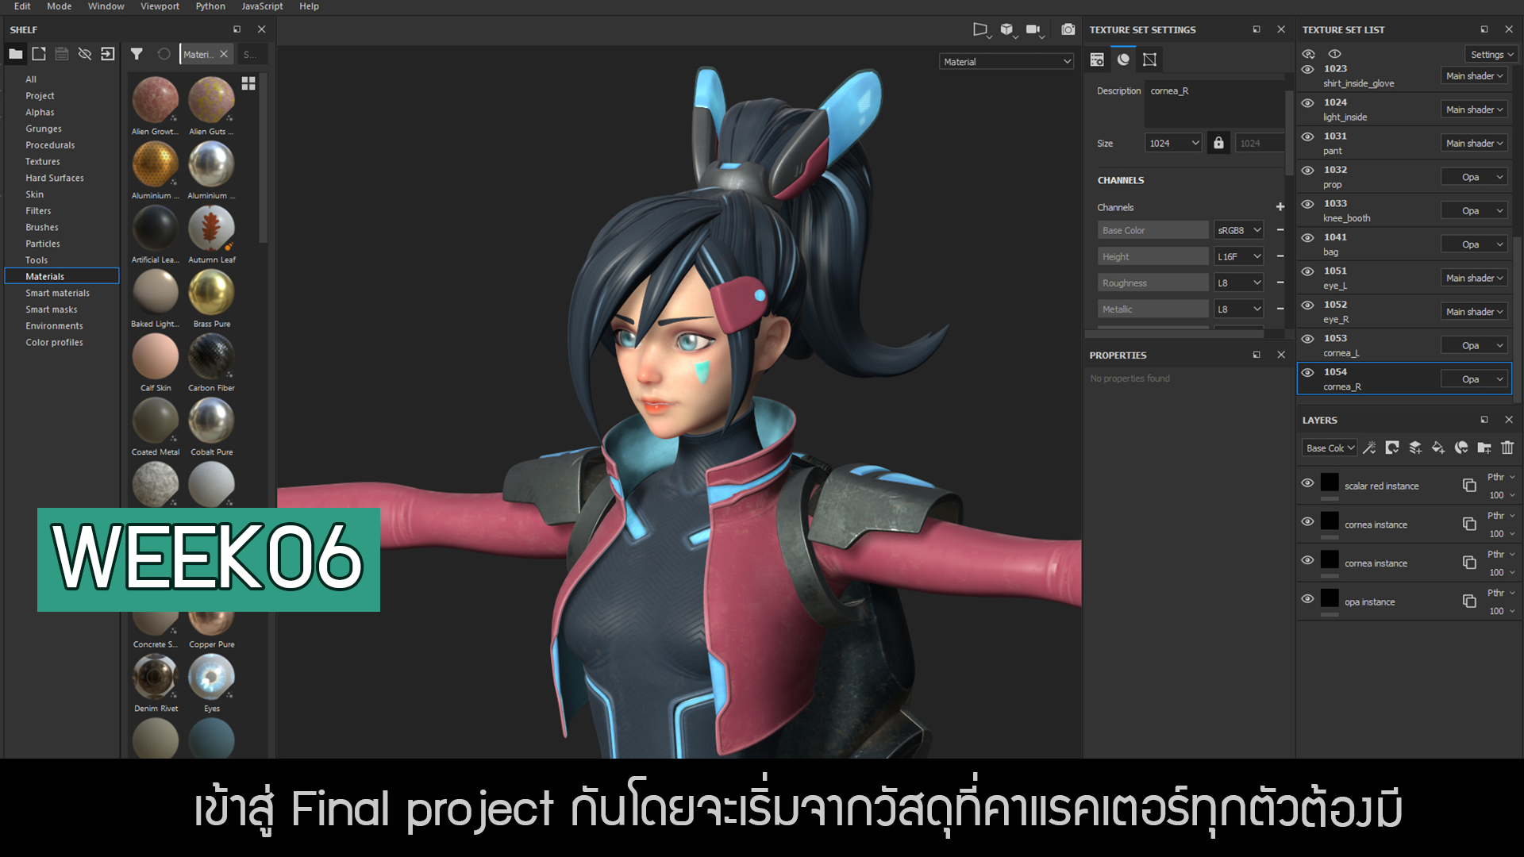Open the Texture Set List Settings button

1491,54
